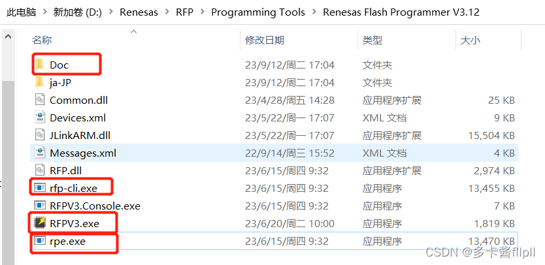Image resolution: width=545 pixels, height=265 pixels.
Task: Select the RFPV3.Console.exe application icon
Action: point(40,206)
